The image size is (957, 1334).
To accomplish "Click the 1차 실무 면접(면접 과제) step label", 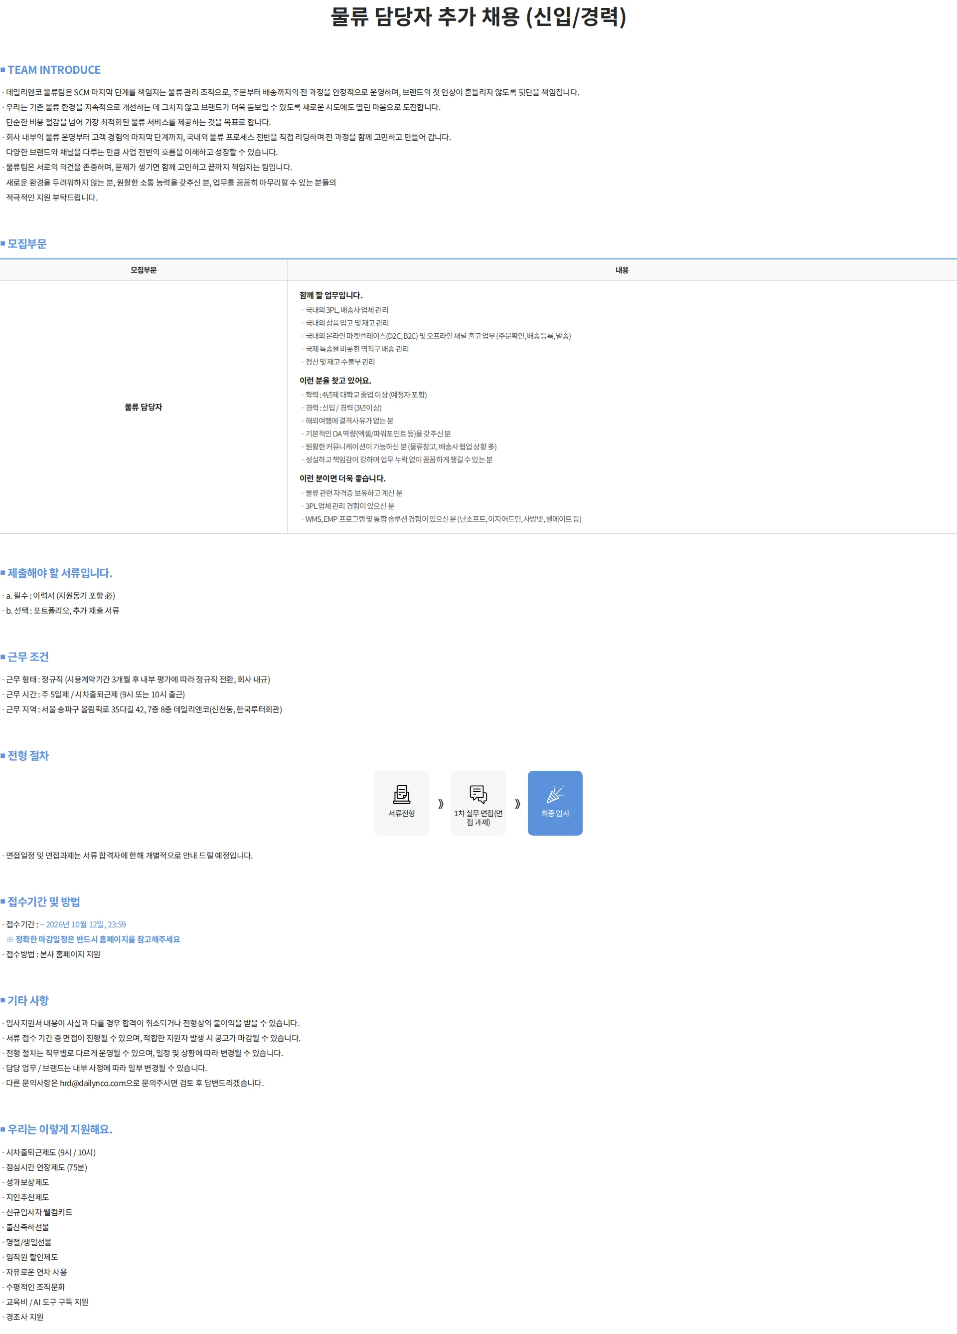I will (478, 818).
